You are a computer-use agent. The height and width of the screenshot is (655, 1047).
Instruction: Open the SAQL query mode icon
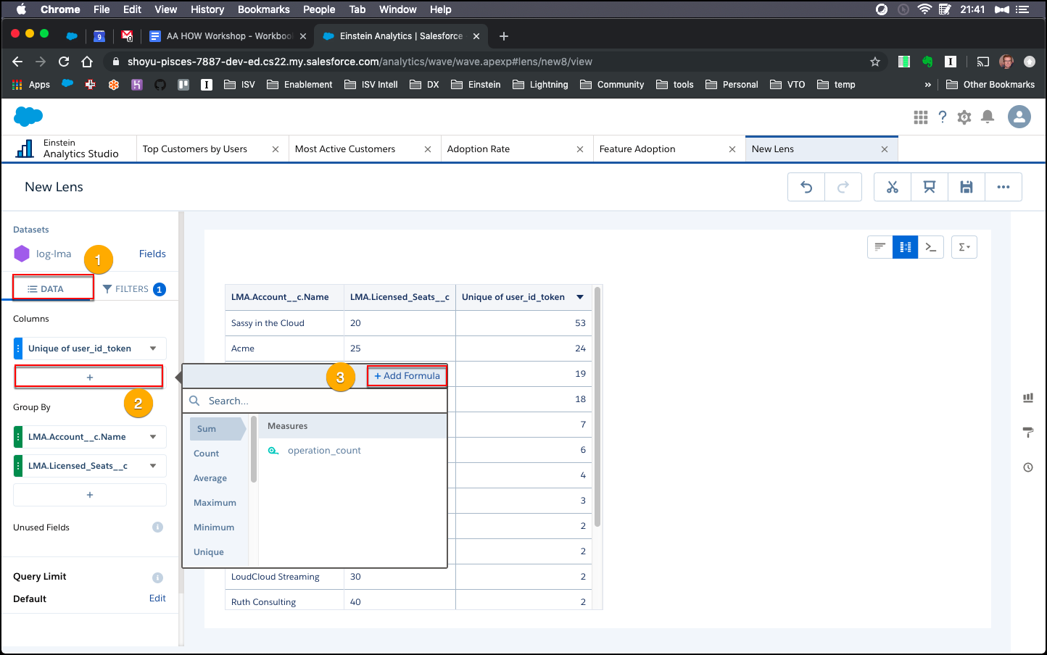pos(931,247)
